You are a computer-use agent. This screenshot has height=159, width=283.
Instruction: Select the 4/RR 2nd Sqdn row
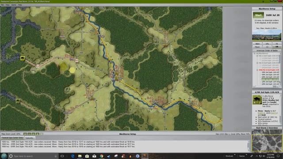[270, 75]
